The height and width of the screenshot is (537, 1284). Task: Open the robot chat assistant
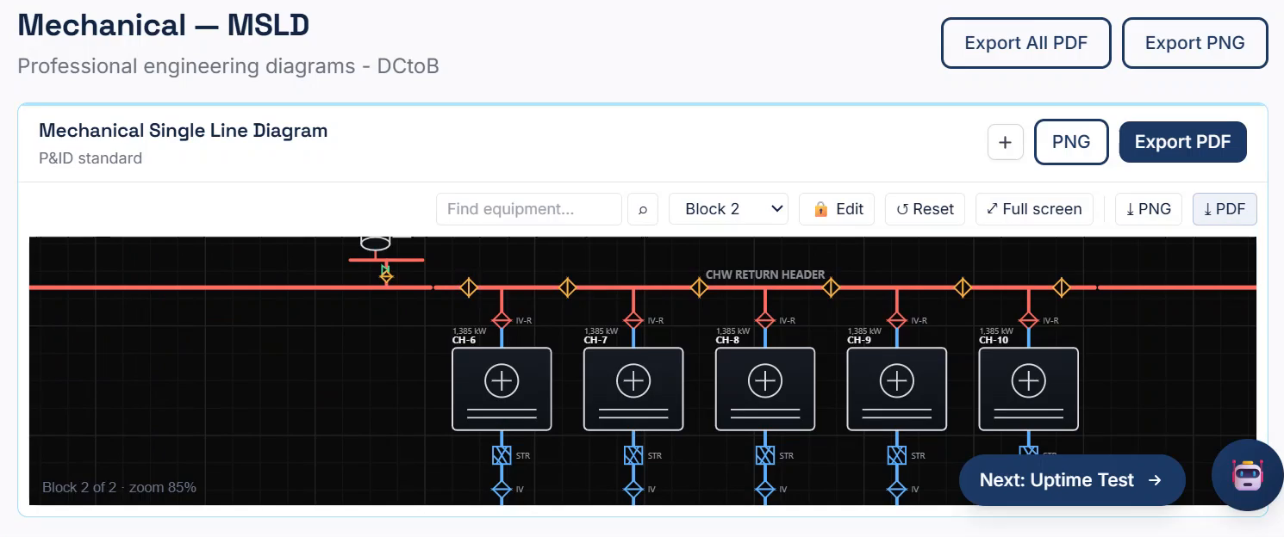pos(1247,475)
